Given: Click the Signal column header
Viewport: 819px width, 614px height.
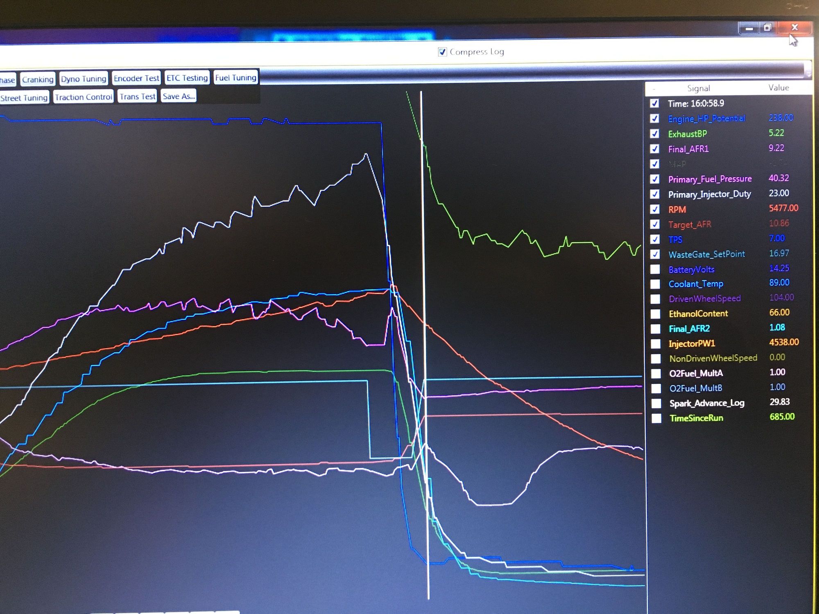Looking at the screenshot, I should coord(698,88).
